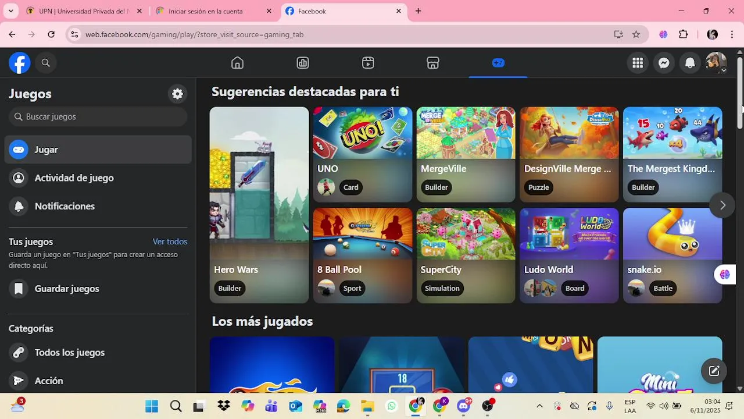This screenshot has height=419, width=744.
Task: Open the account profile picture menu
Action: [716, 63]
